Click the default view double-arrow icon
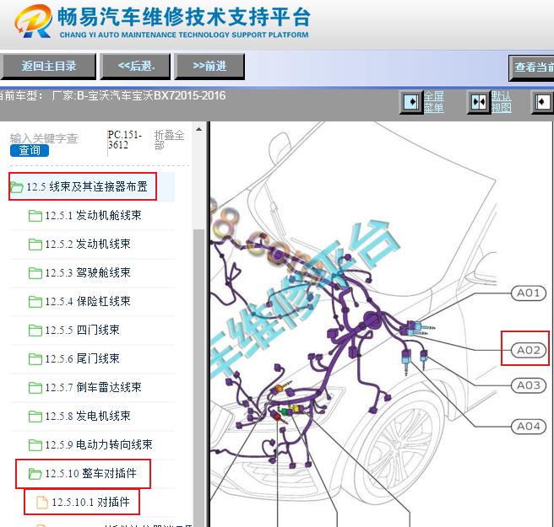 click(x=478, y=102)
